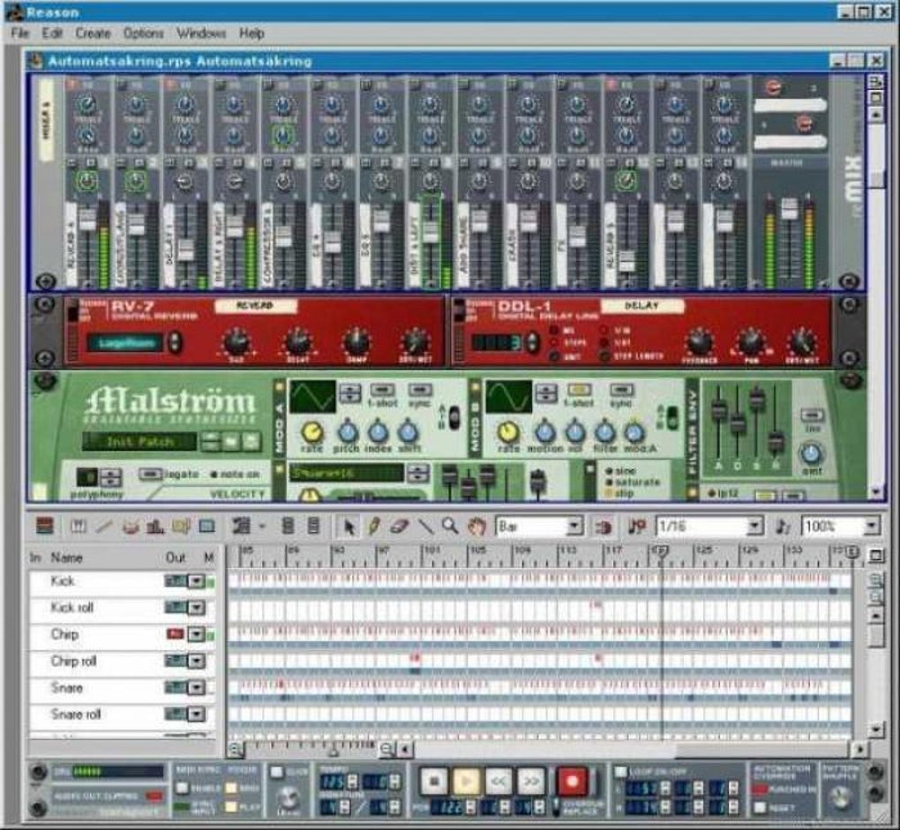The height and width of the screenshot is (830, 900).
Task: Open the 1/16 quantize value dropdown
Action: (755, 526)
